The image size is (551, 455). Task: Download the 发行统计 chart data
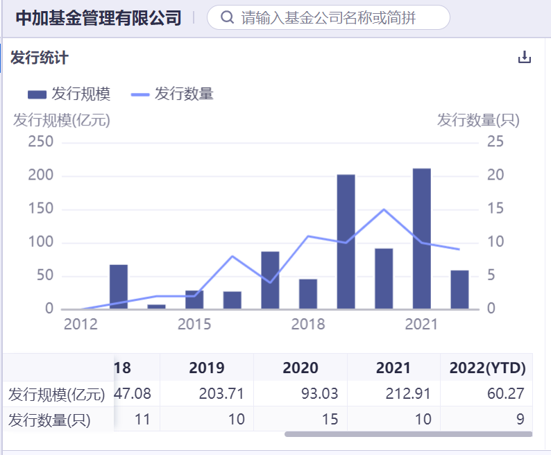(525, 57)
